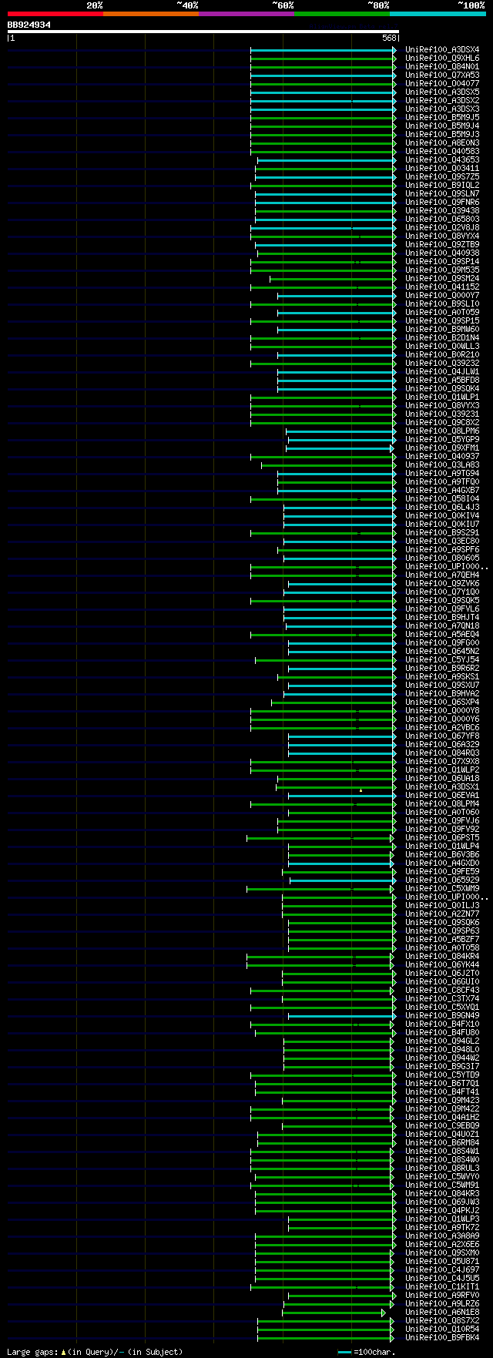
Task: Select the UniRef100_Q2V8J8 label
Action: coord(442,228)
